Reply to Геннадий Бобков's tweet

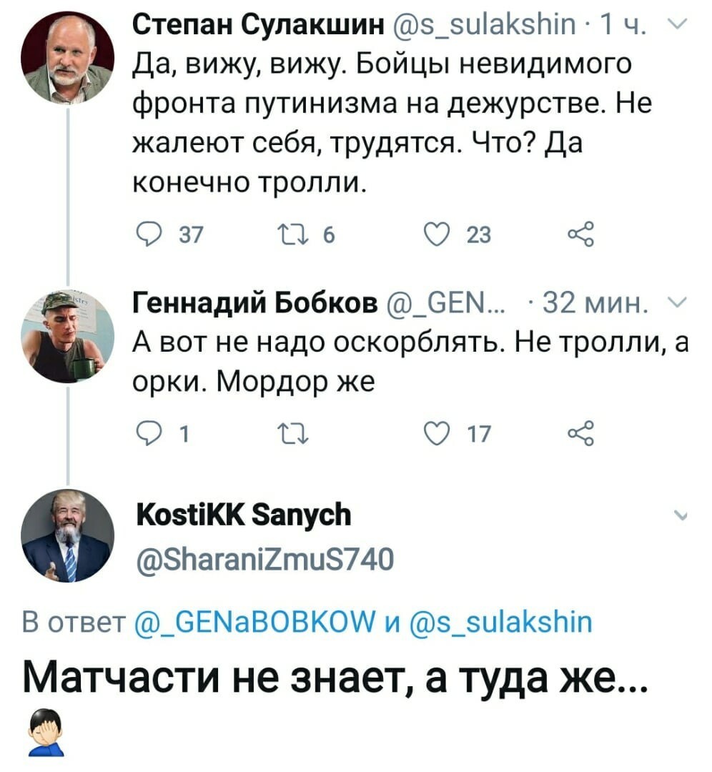coord(145,434)
